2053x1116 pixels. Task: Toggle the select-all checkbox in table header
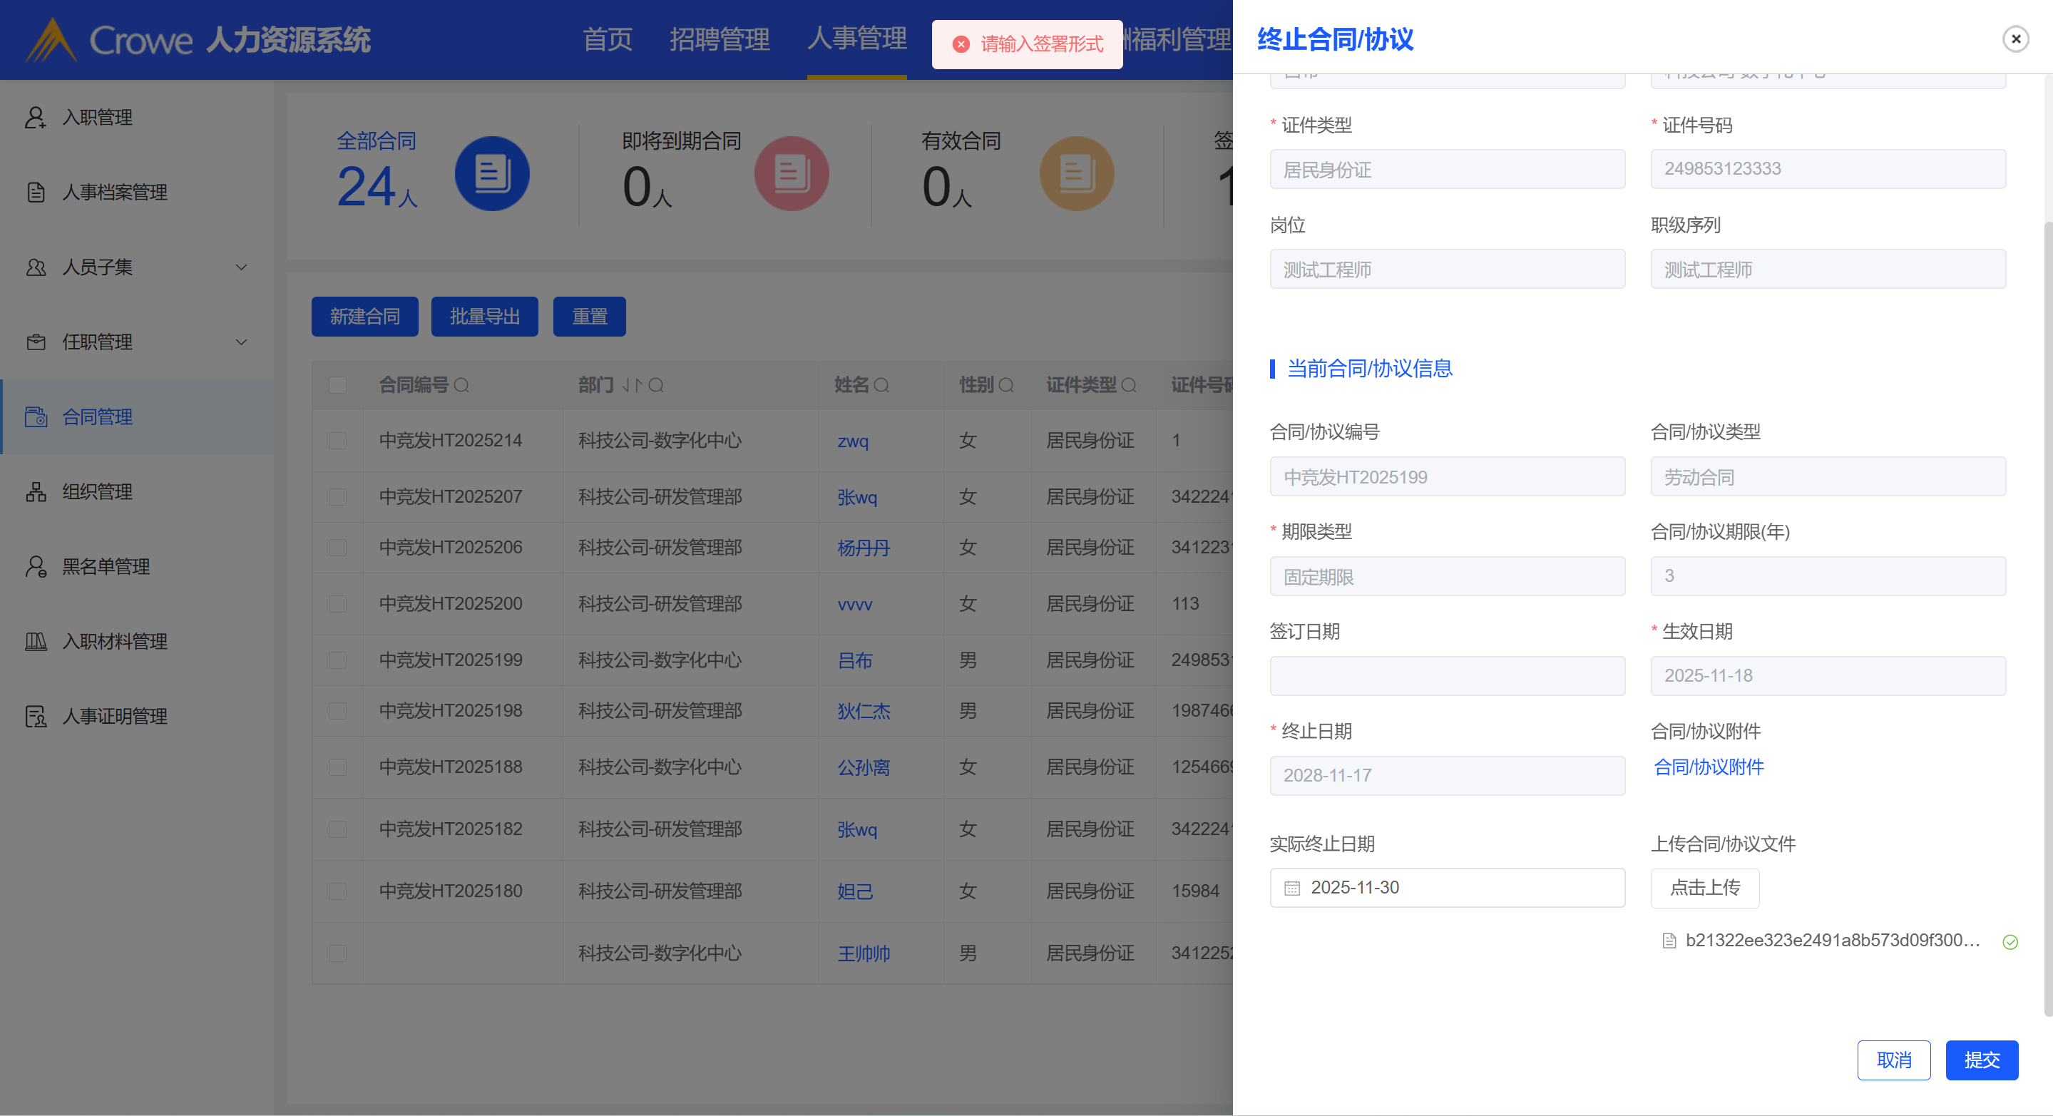pyautogui.click(x=338, y=386)
